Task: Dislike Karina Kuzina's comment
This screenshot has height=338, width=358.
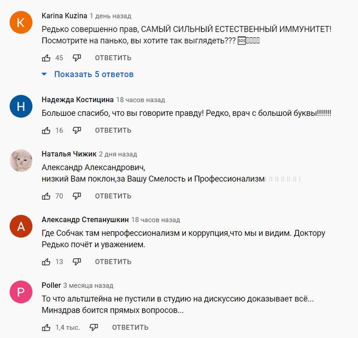Action: click(77, 58)
